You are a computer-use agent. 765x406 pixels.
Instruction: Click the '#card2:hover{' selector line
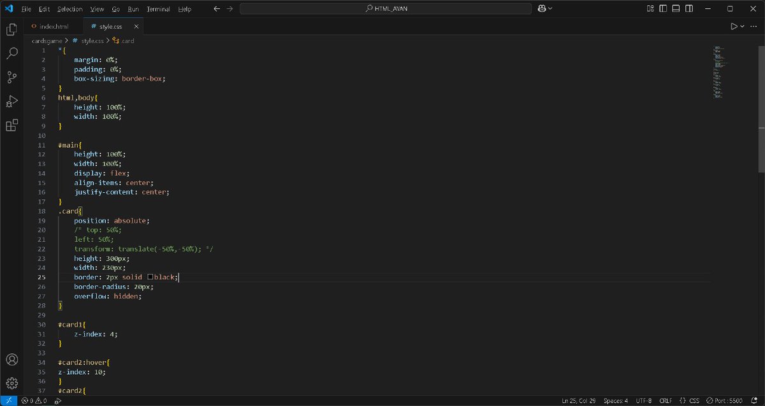tap(84, 362)
